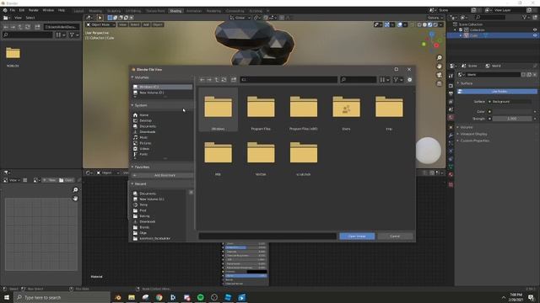Create new folder in file dialog
Image resolution: width=540 pixels, height=303 pixels.
pos(234,80)
